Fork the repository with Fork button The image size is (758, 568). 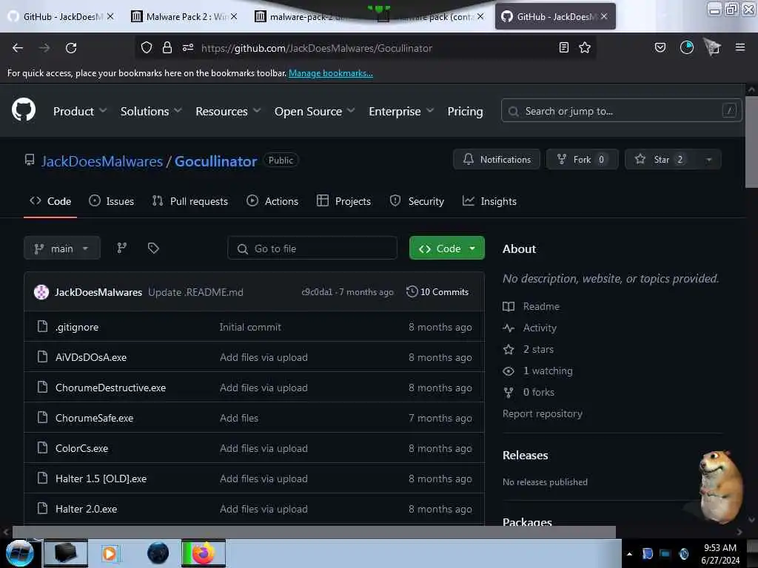(x=582, y=160)
